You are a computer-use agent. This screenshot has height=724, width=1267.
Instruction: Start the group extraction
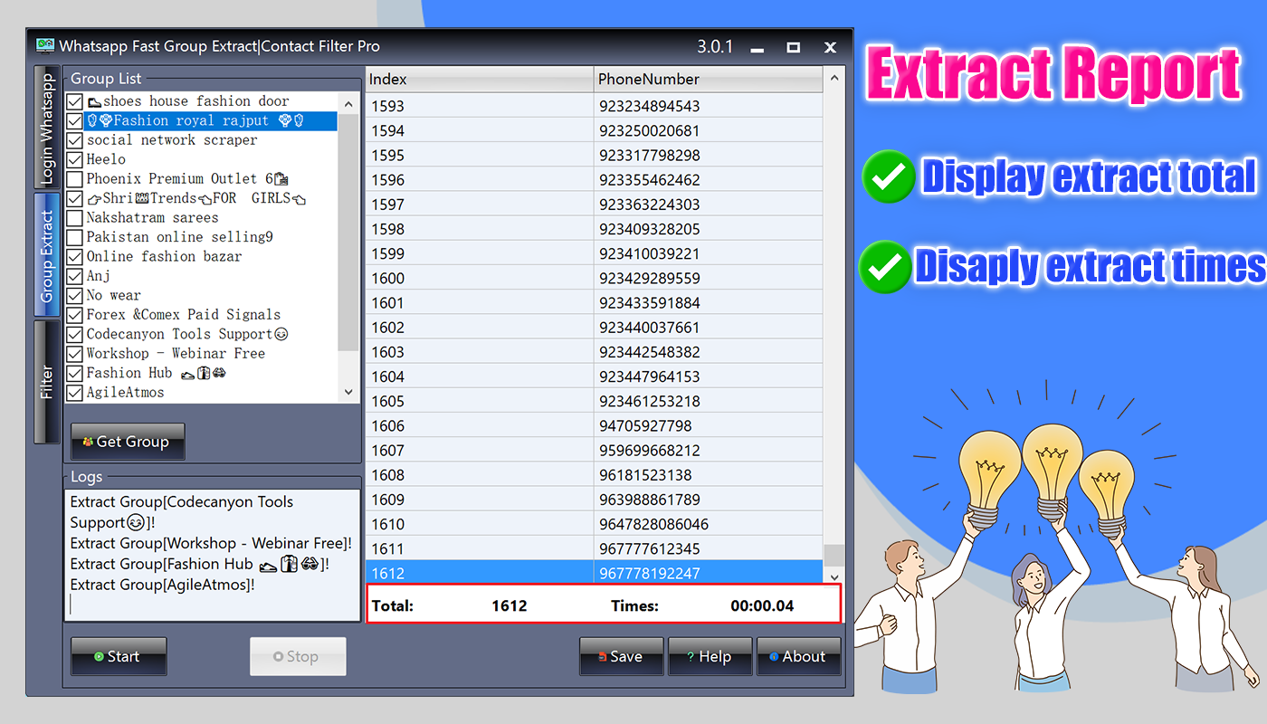coord(119,656)
